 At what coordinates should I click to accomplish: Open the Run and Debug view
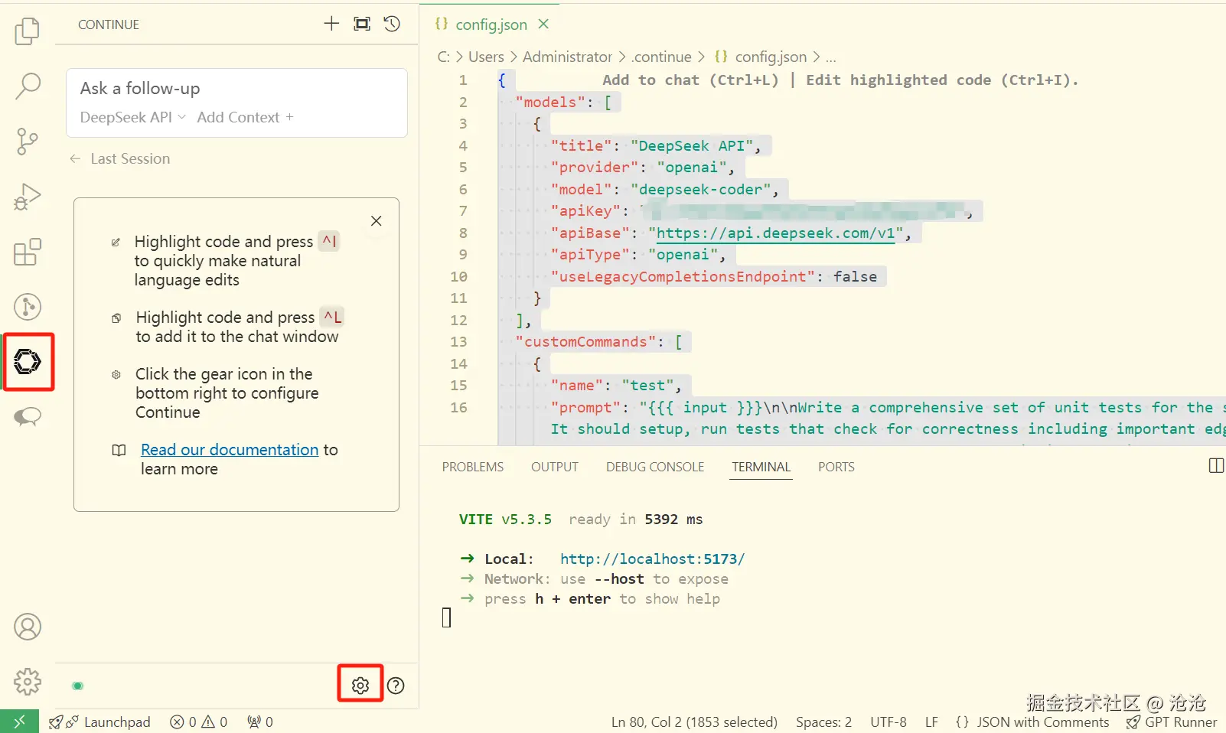pos(28,197)
